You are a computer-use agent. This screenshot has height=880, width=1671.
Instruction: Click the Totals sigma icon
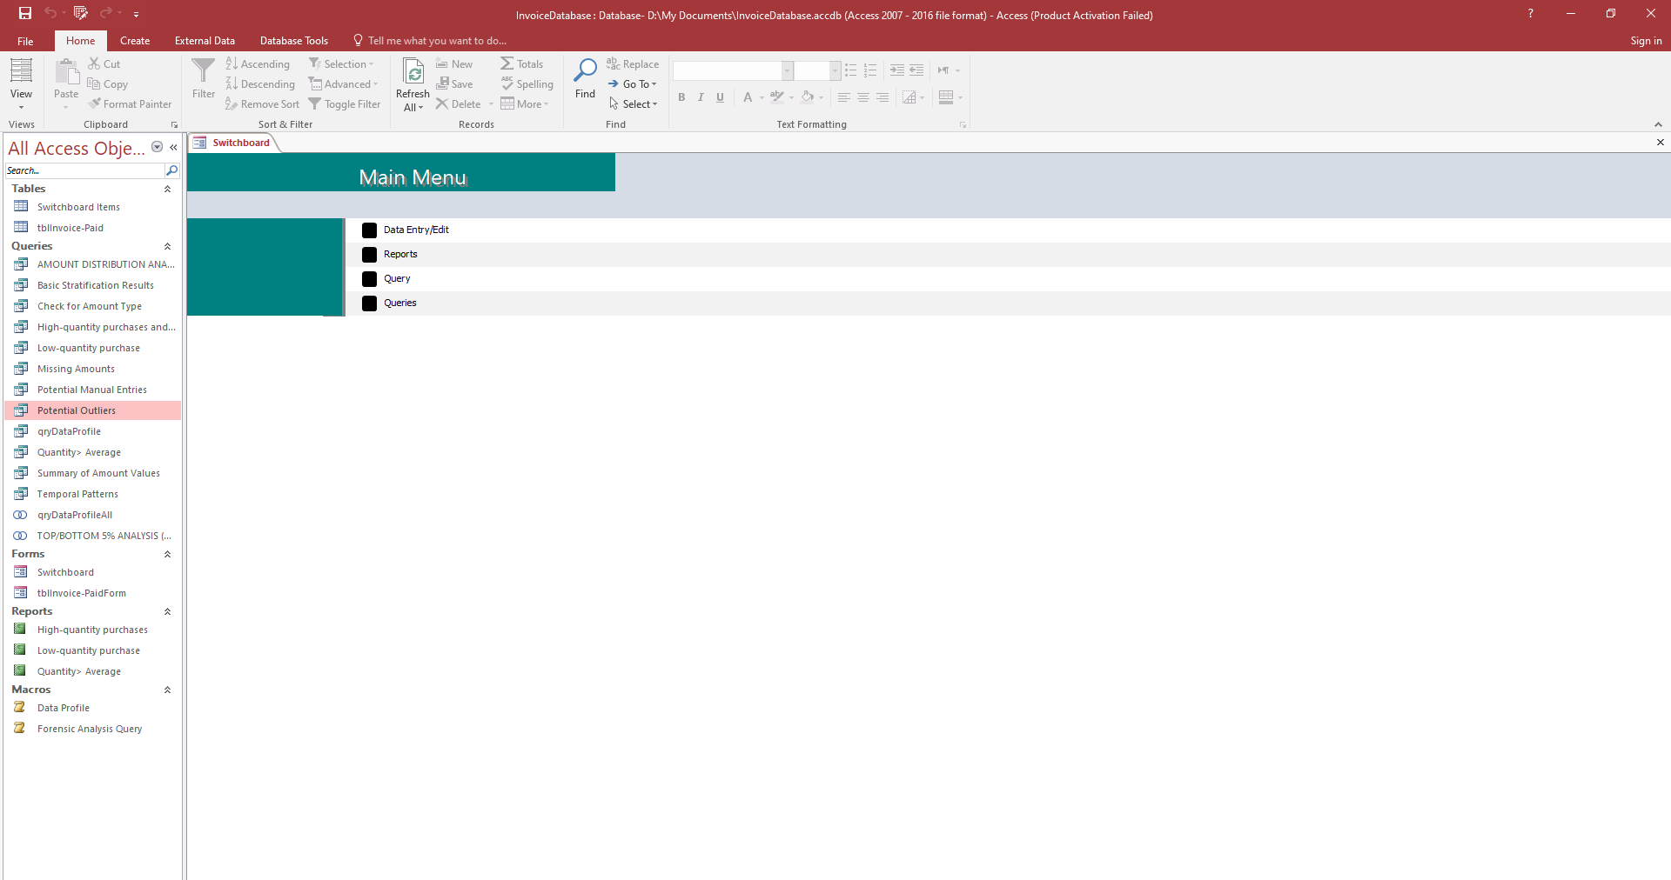(507, 63)
